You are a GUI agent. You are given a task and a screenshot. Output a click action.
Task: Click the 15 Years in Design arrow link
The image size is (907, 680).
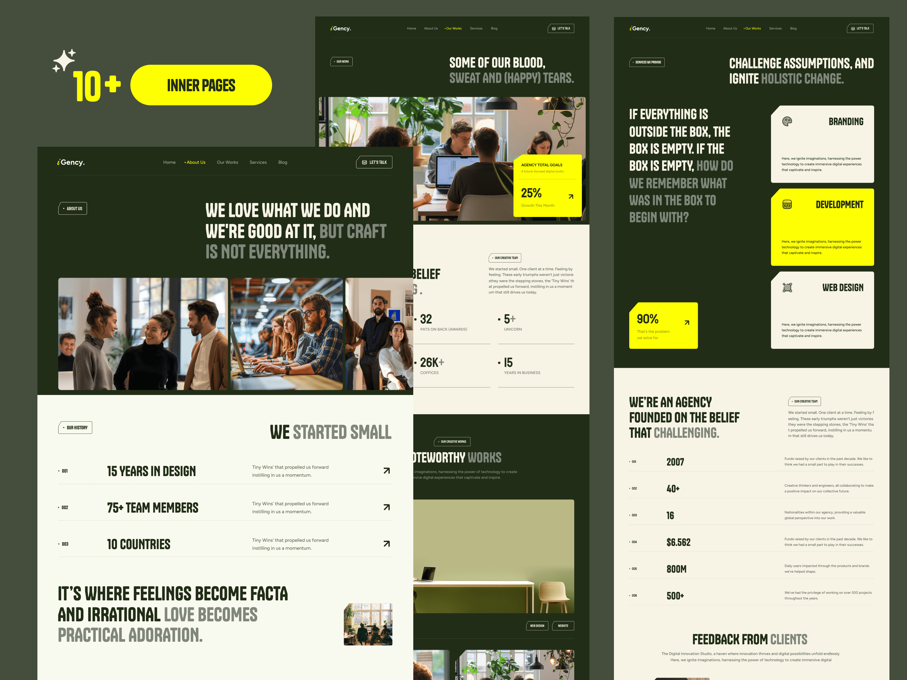click(x=386, y=471)
